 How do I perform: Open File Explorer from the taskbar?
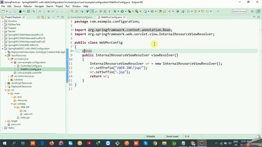165,143
